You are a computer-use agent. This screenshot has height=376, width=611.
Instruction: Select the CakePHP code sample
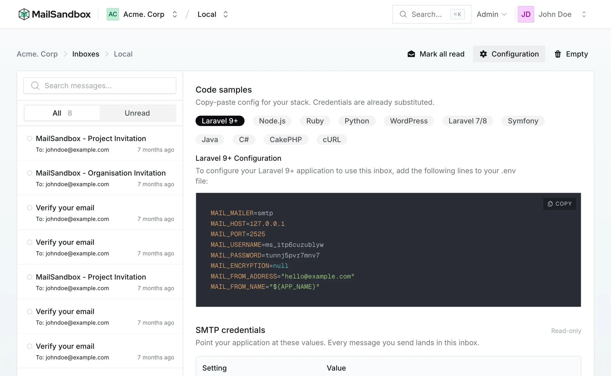click(x=286, y=140)
